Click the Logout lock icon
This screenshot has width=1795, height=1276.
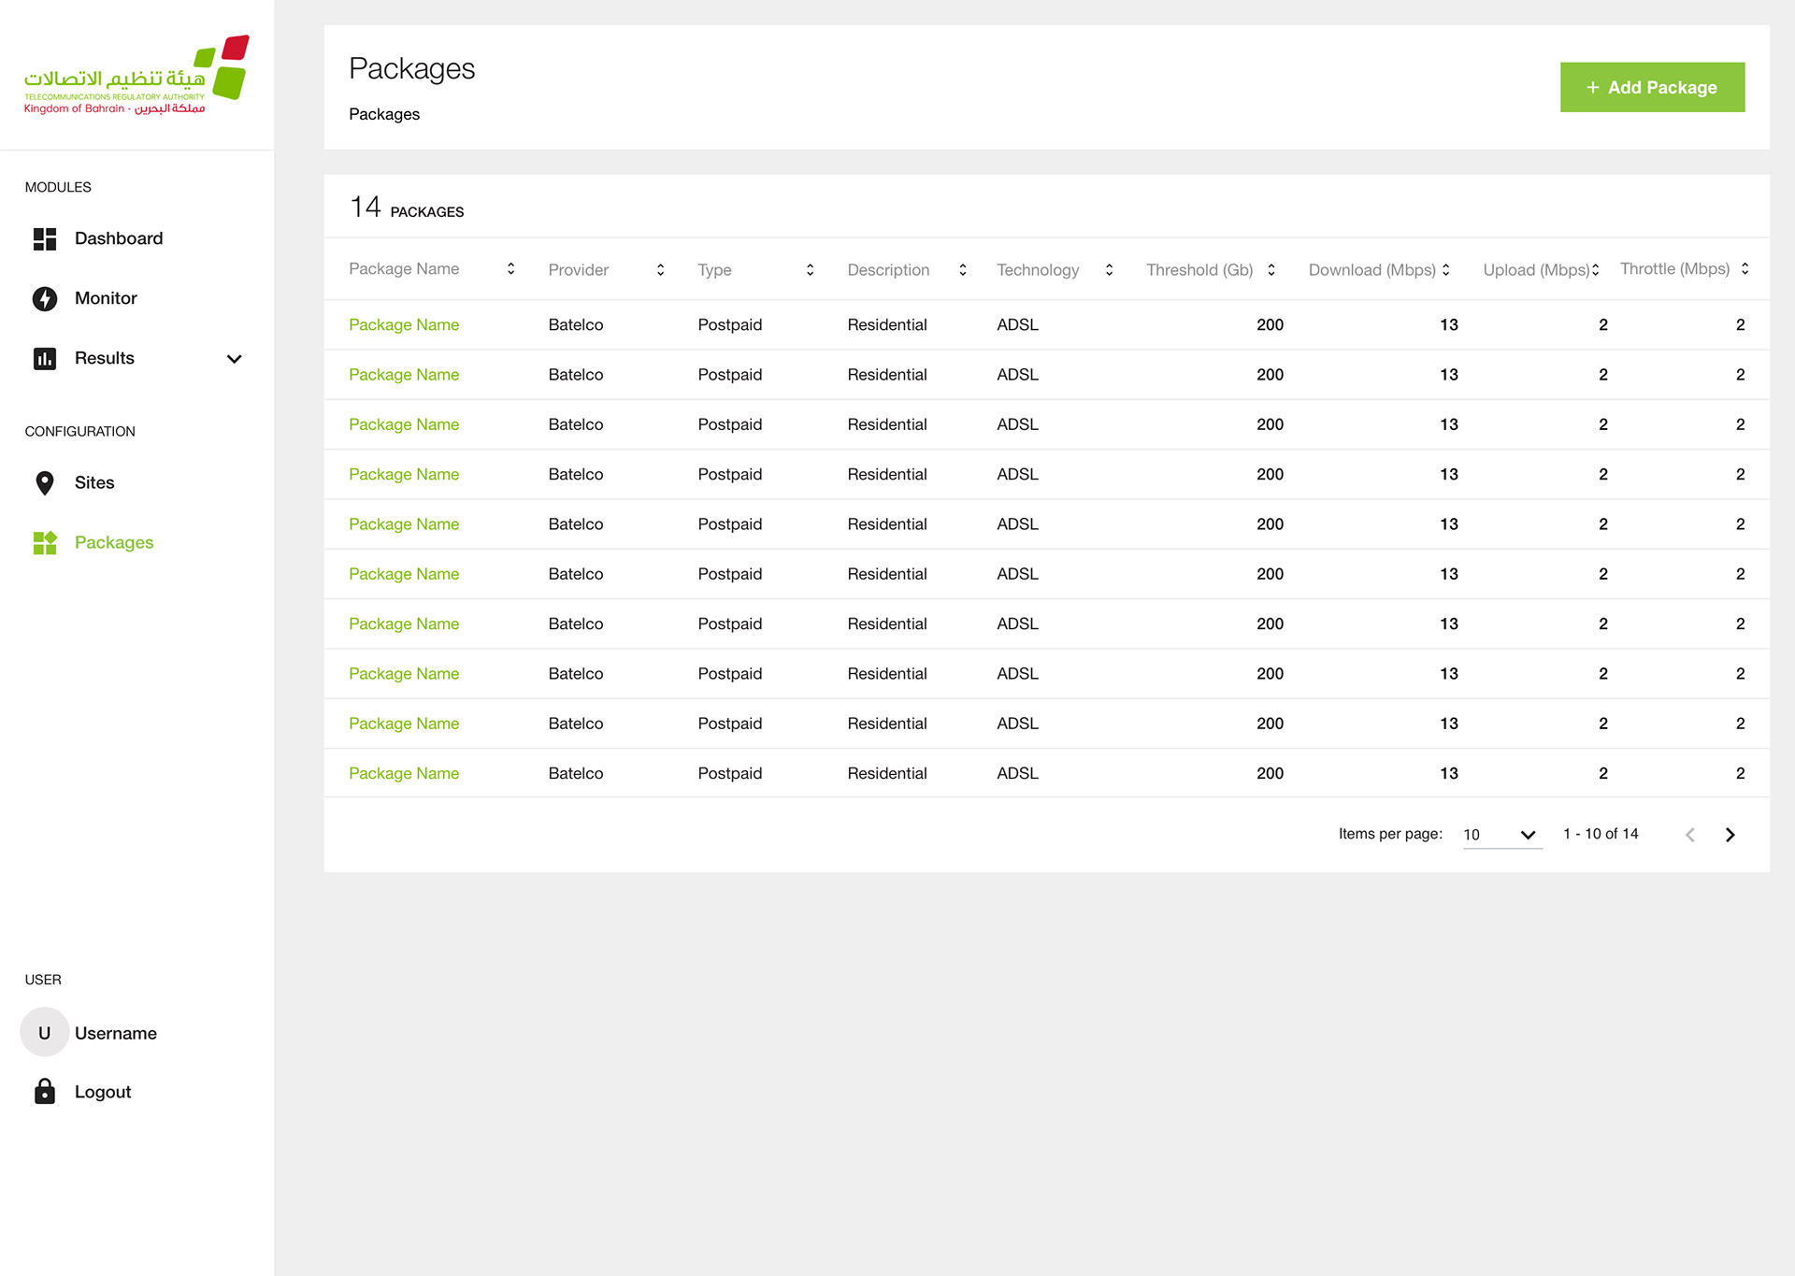[x=45, y=1092]
